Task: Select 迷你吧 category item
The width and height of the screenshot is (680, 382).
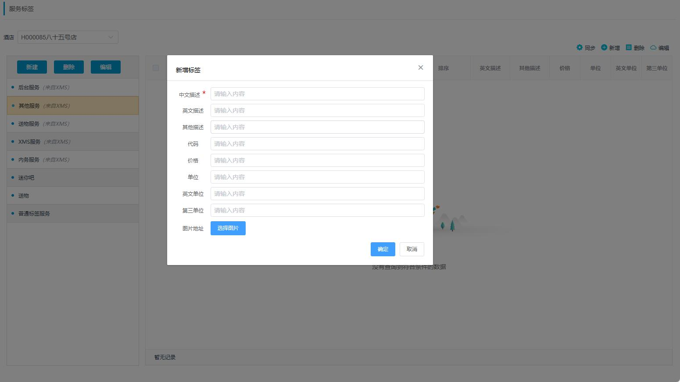Action: [x=26, y=177]
